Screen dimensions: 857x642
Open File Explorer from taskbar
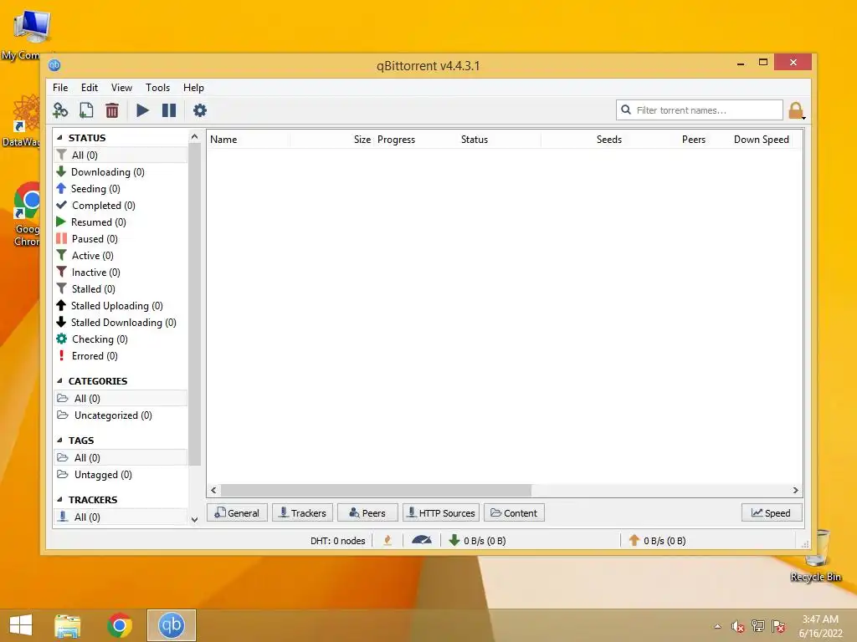[68, 625]
